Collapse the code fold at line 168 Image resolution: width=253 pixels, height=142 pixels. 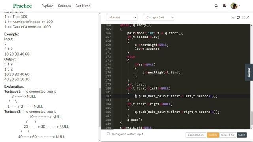(x=112, y=41)
